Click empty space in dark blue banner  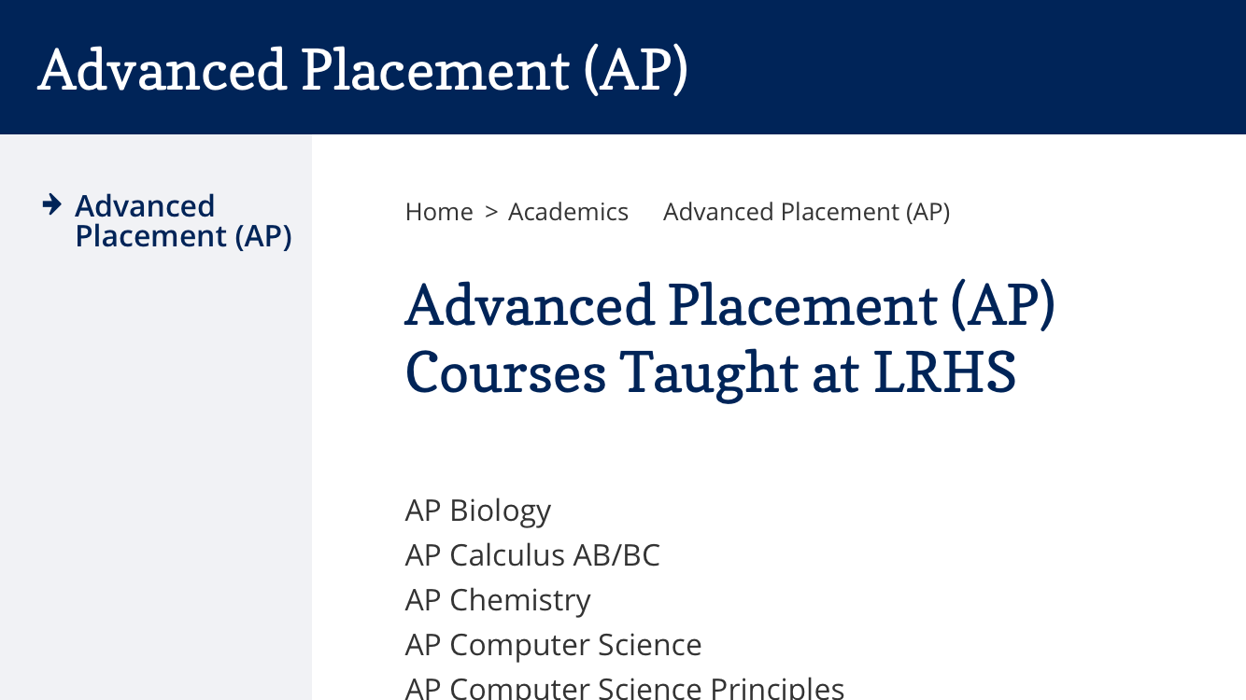click(971, 67)
